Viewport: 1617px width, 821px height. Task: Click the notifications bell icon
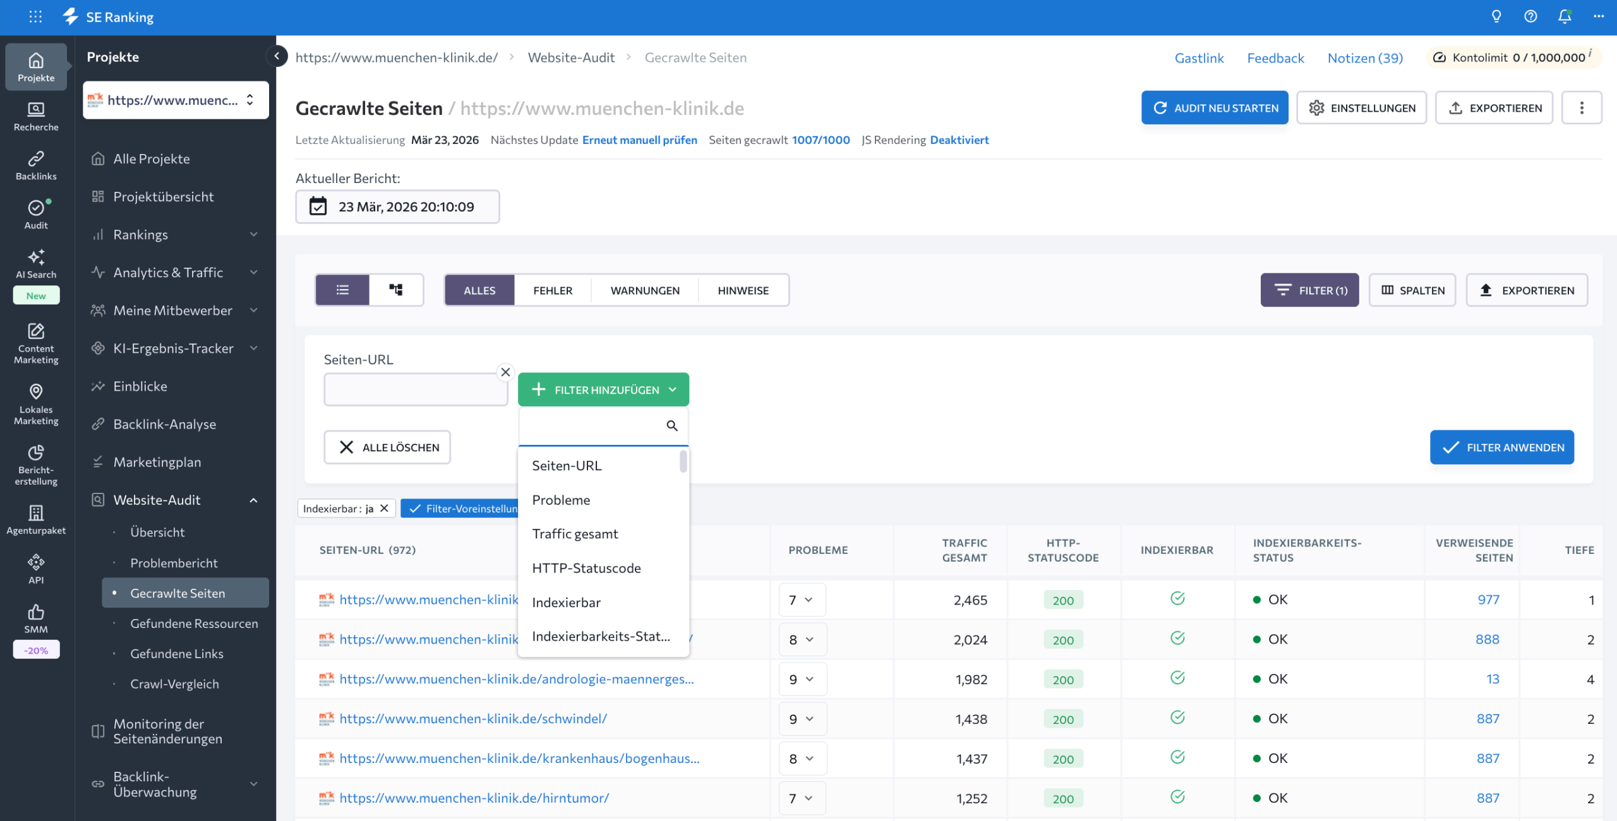tap(1564, 17)
